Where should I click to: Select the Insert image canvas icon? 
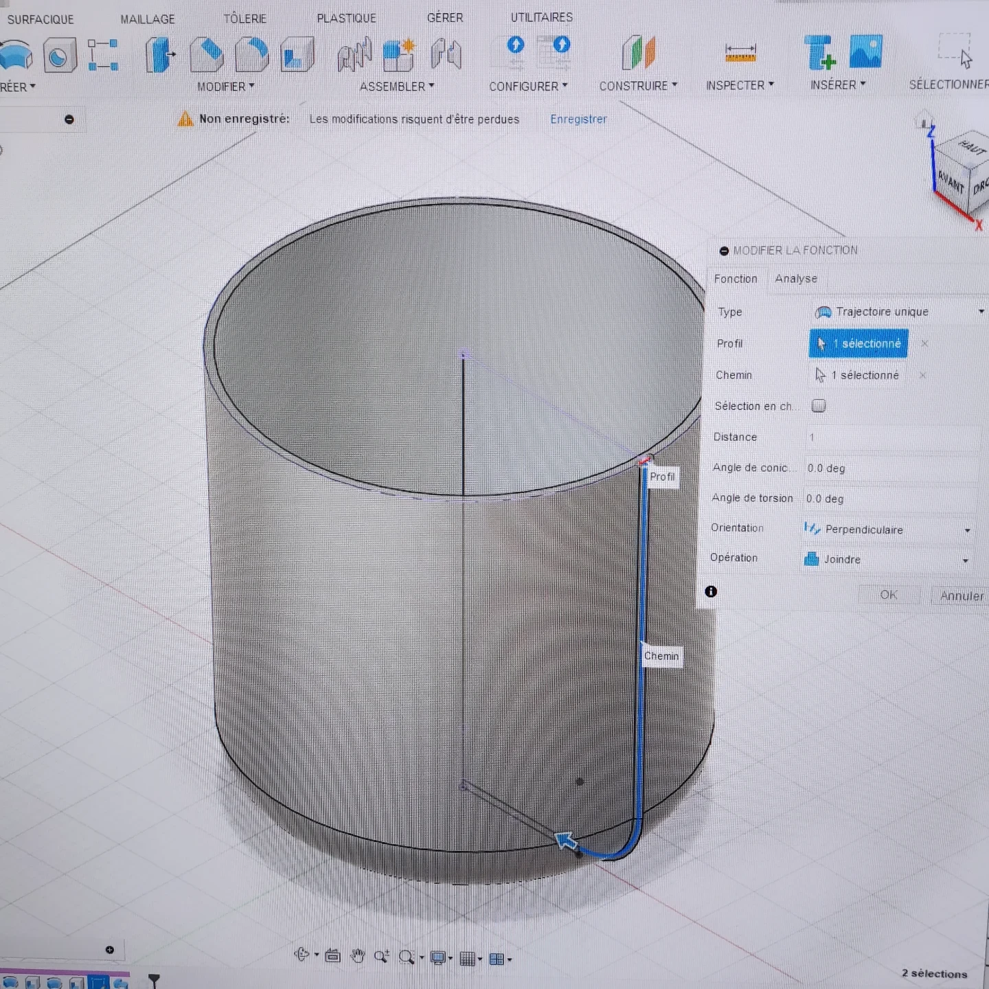coord(865,52)
